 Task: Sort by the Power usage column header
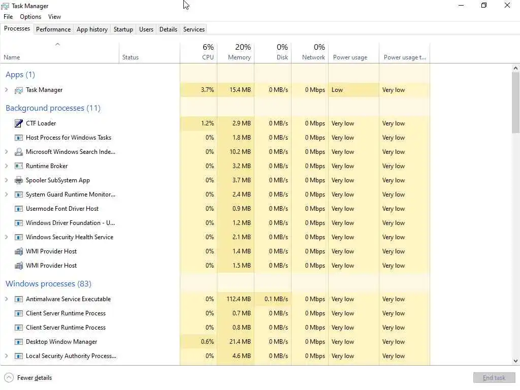354,52
